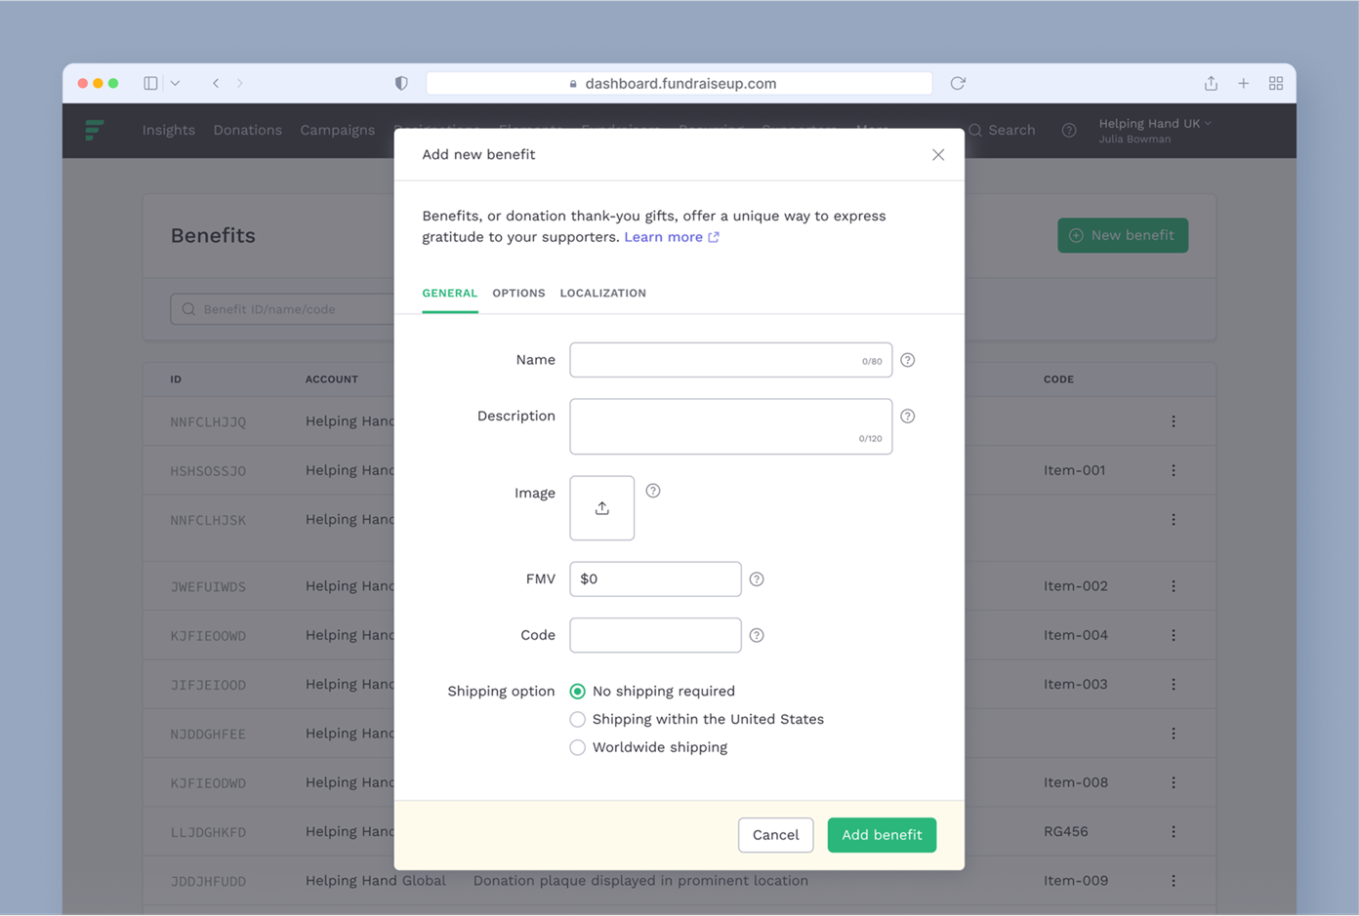Viewport: 1359px width, 916px height.
Task: Click the help icon next to the Code field
Action: click(x=757, y=635)
